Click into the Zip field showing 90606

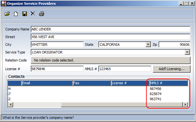pyautogui.click(x=174, y=45)
